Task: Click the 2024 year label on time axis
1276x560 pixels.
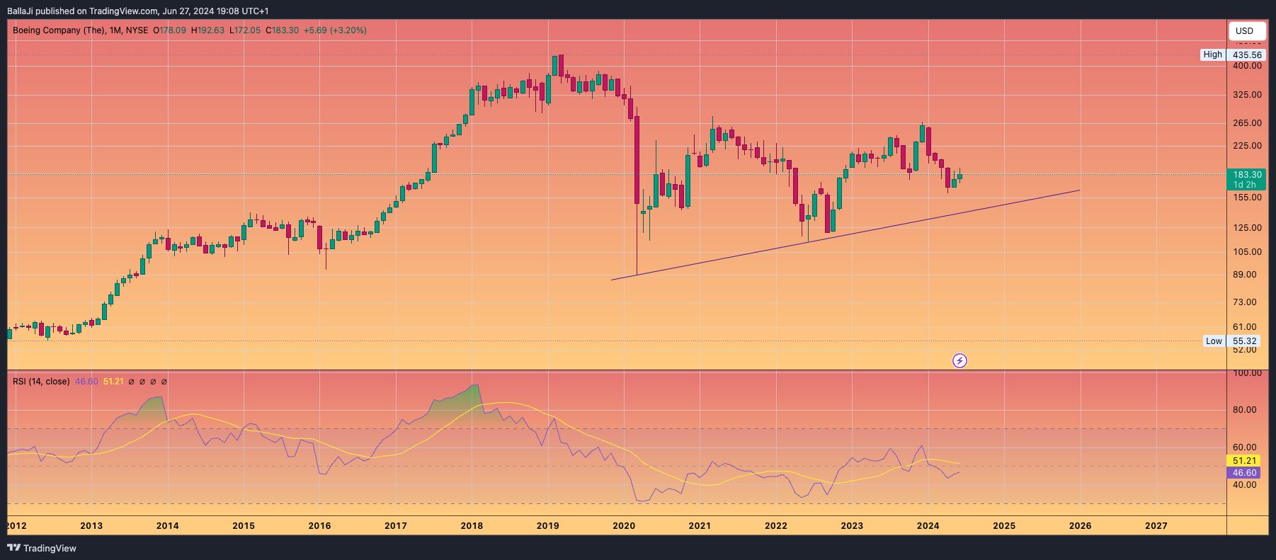Action: [x=928, y=525]
